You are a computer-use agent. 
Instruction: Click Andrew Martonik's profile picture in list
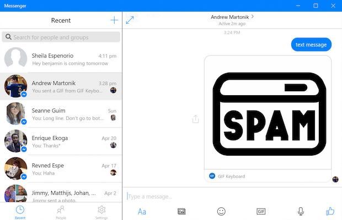pos(15,86)
